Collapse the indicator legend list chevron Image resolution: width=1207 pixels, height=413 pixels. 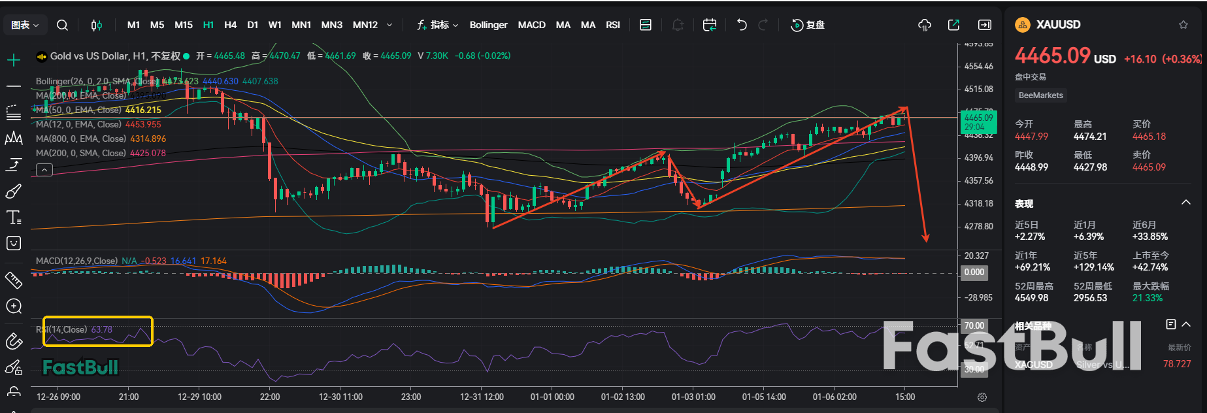(44, 170)
